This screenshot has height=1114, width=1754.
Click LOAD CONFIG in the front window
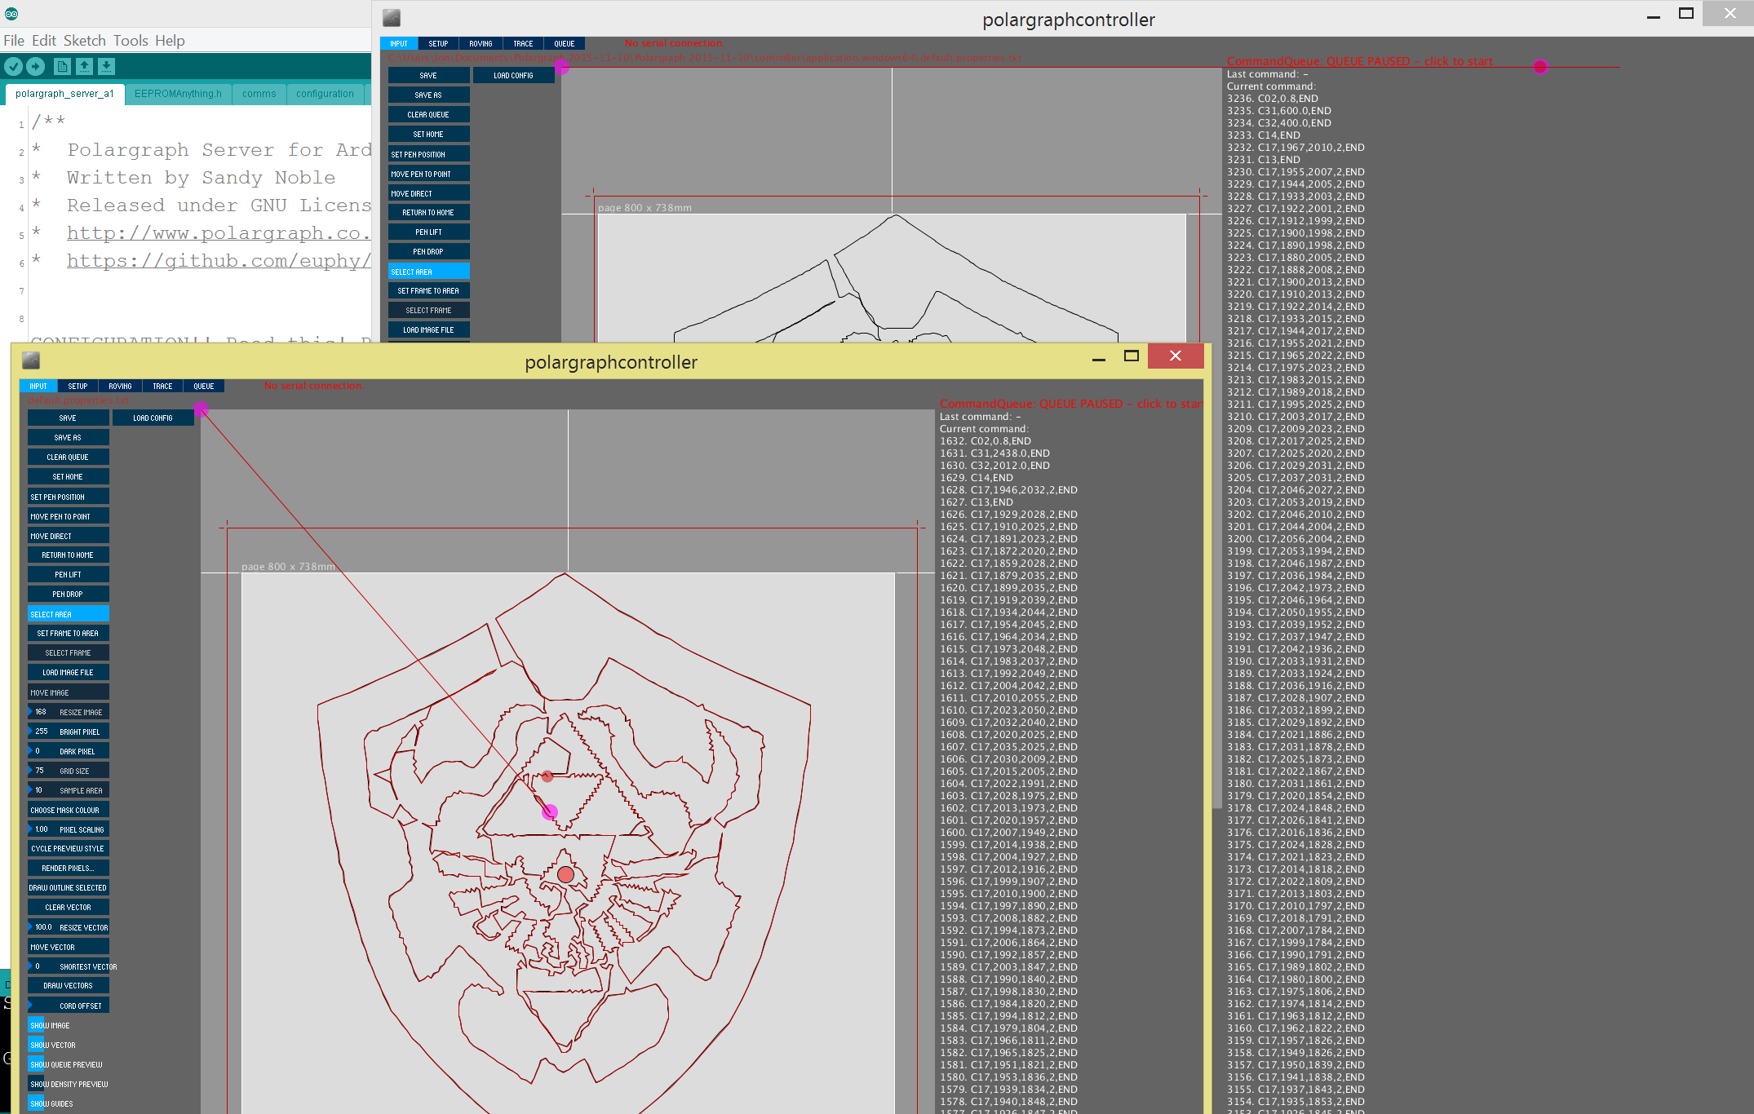tap(153, 418)
